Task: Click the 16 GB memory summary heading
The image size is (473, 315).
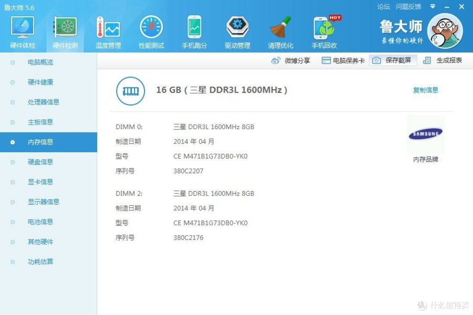Action: (x=222, y=90)
